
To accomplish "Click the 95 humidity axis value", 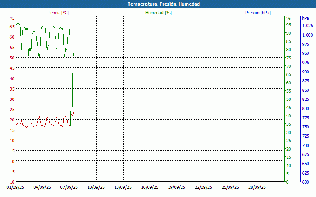I will (289, 25).
